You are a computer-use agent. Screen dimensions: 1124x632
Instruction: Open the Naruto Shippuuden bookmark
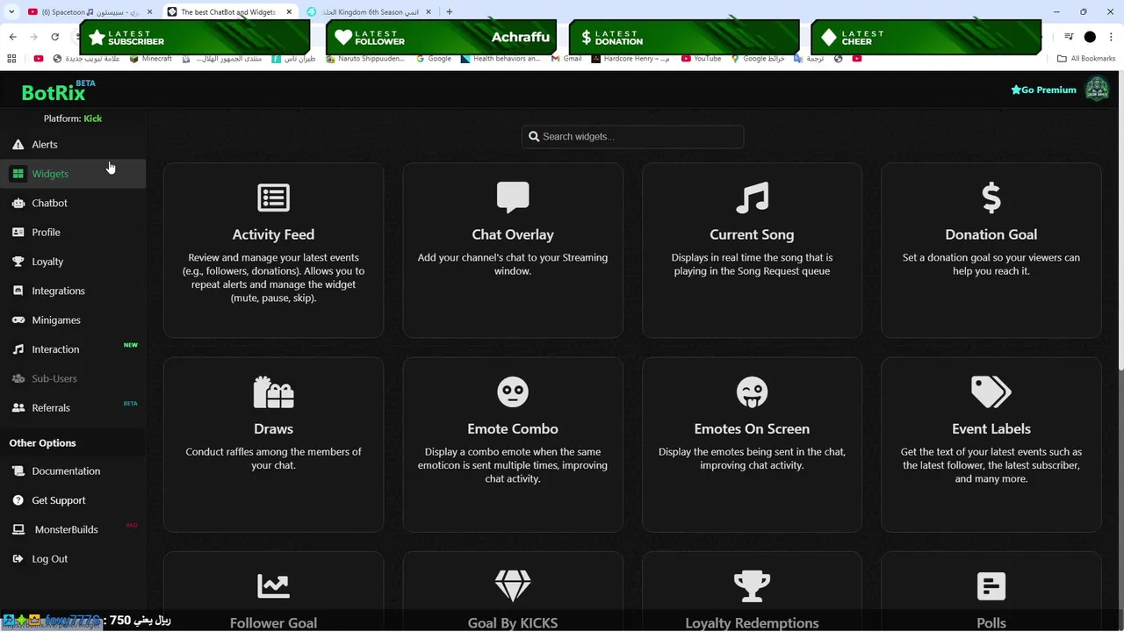click(x=364, y=59)
